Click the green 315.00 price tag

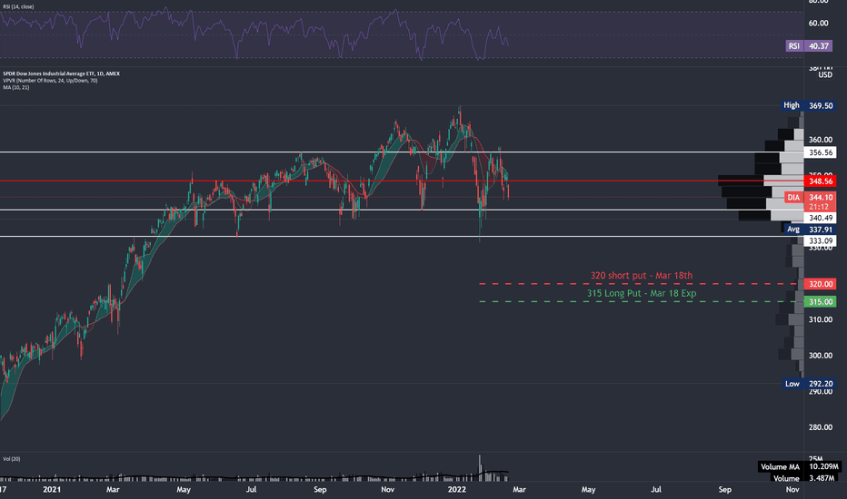pos(820,301)
